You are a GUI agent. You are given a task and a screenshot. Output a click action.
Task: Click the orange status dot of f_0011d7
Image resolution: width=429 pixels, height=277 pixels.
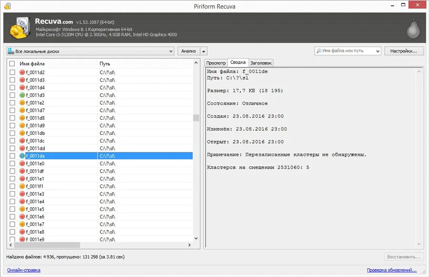click(22, 110)
